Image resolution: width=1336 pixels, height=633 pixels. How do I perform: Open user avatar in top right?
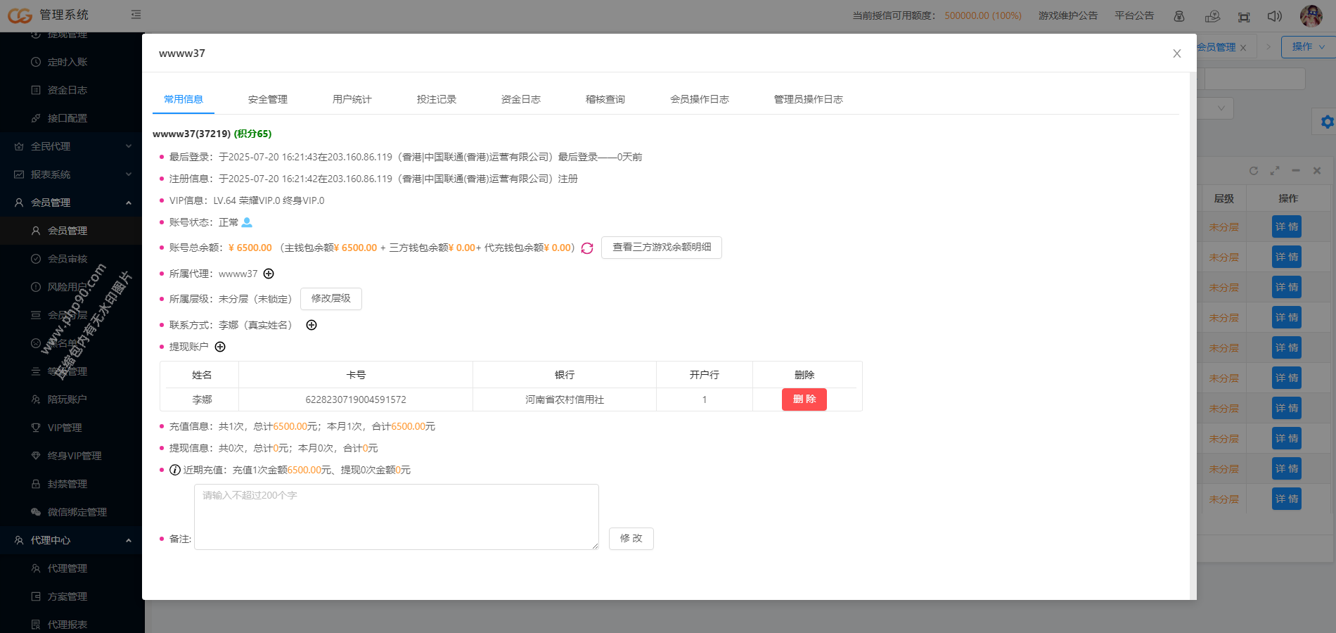point(1311,15)
